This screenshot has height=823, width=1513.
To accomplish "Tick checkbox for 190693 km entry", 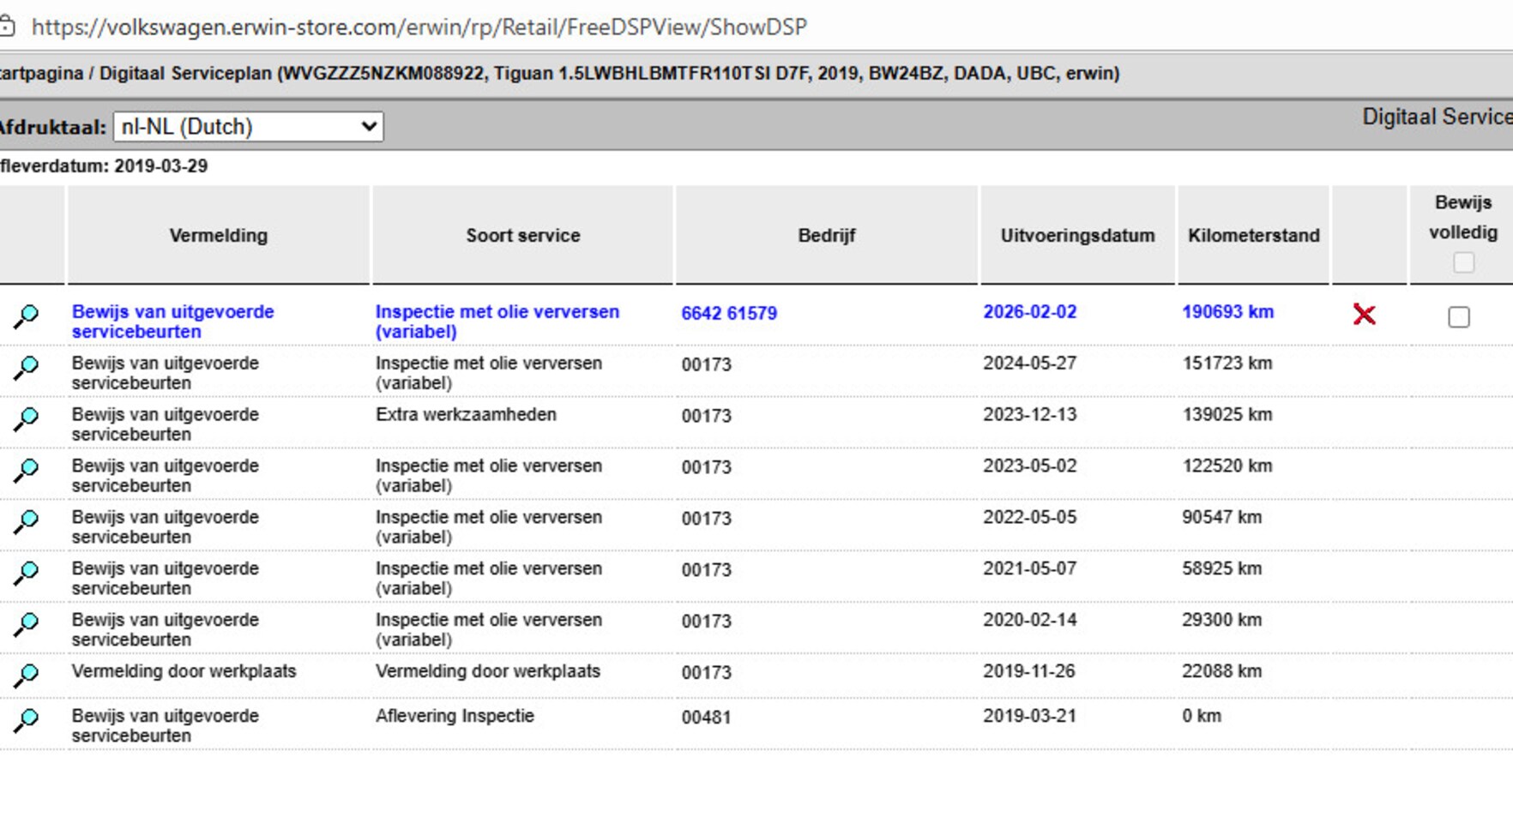I will [x=1458, y=317].
